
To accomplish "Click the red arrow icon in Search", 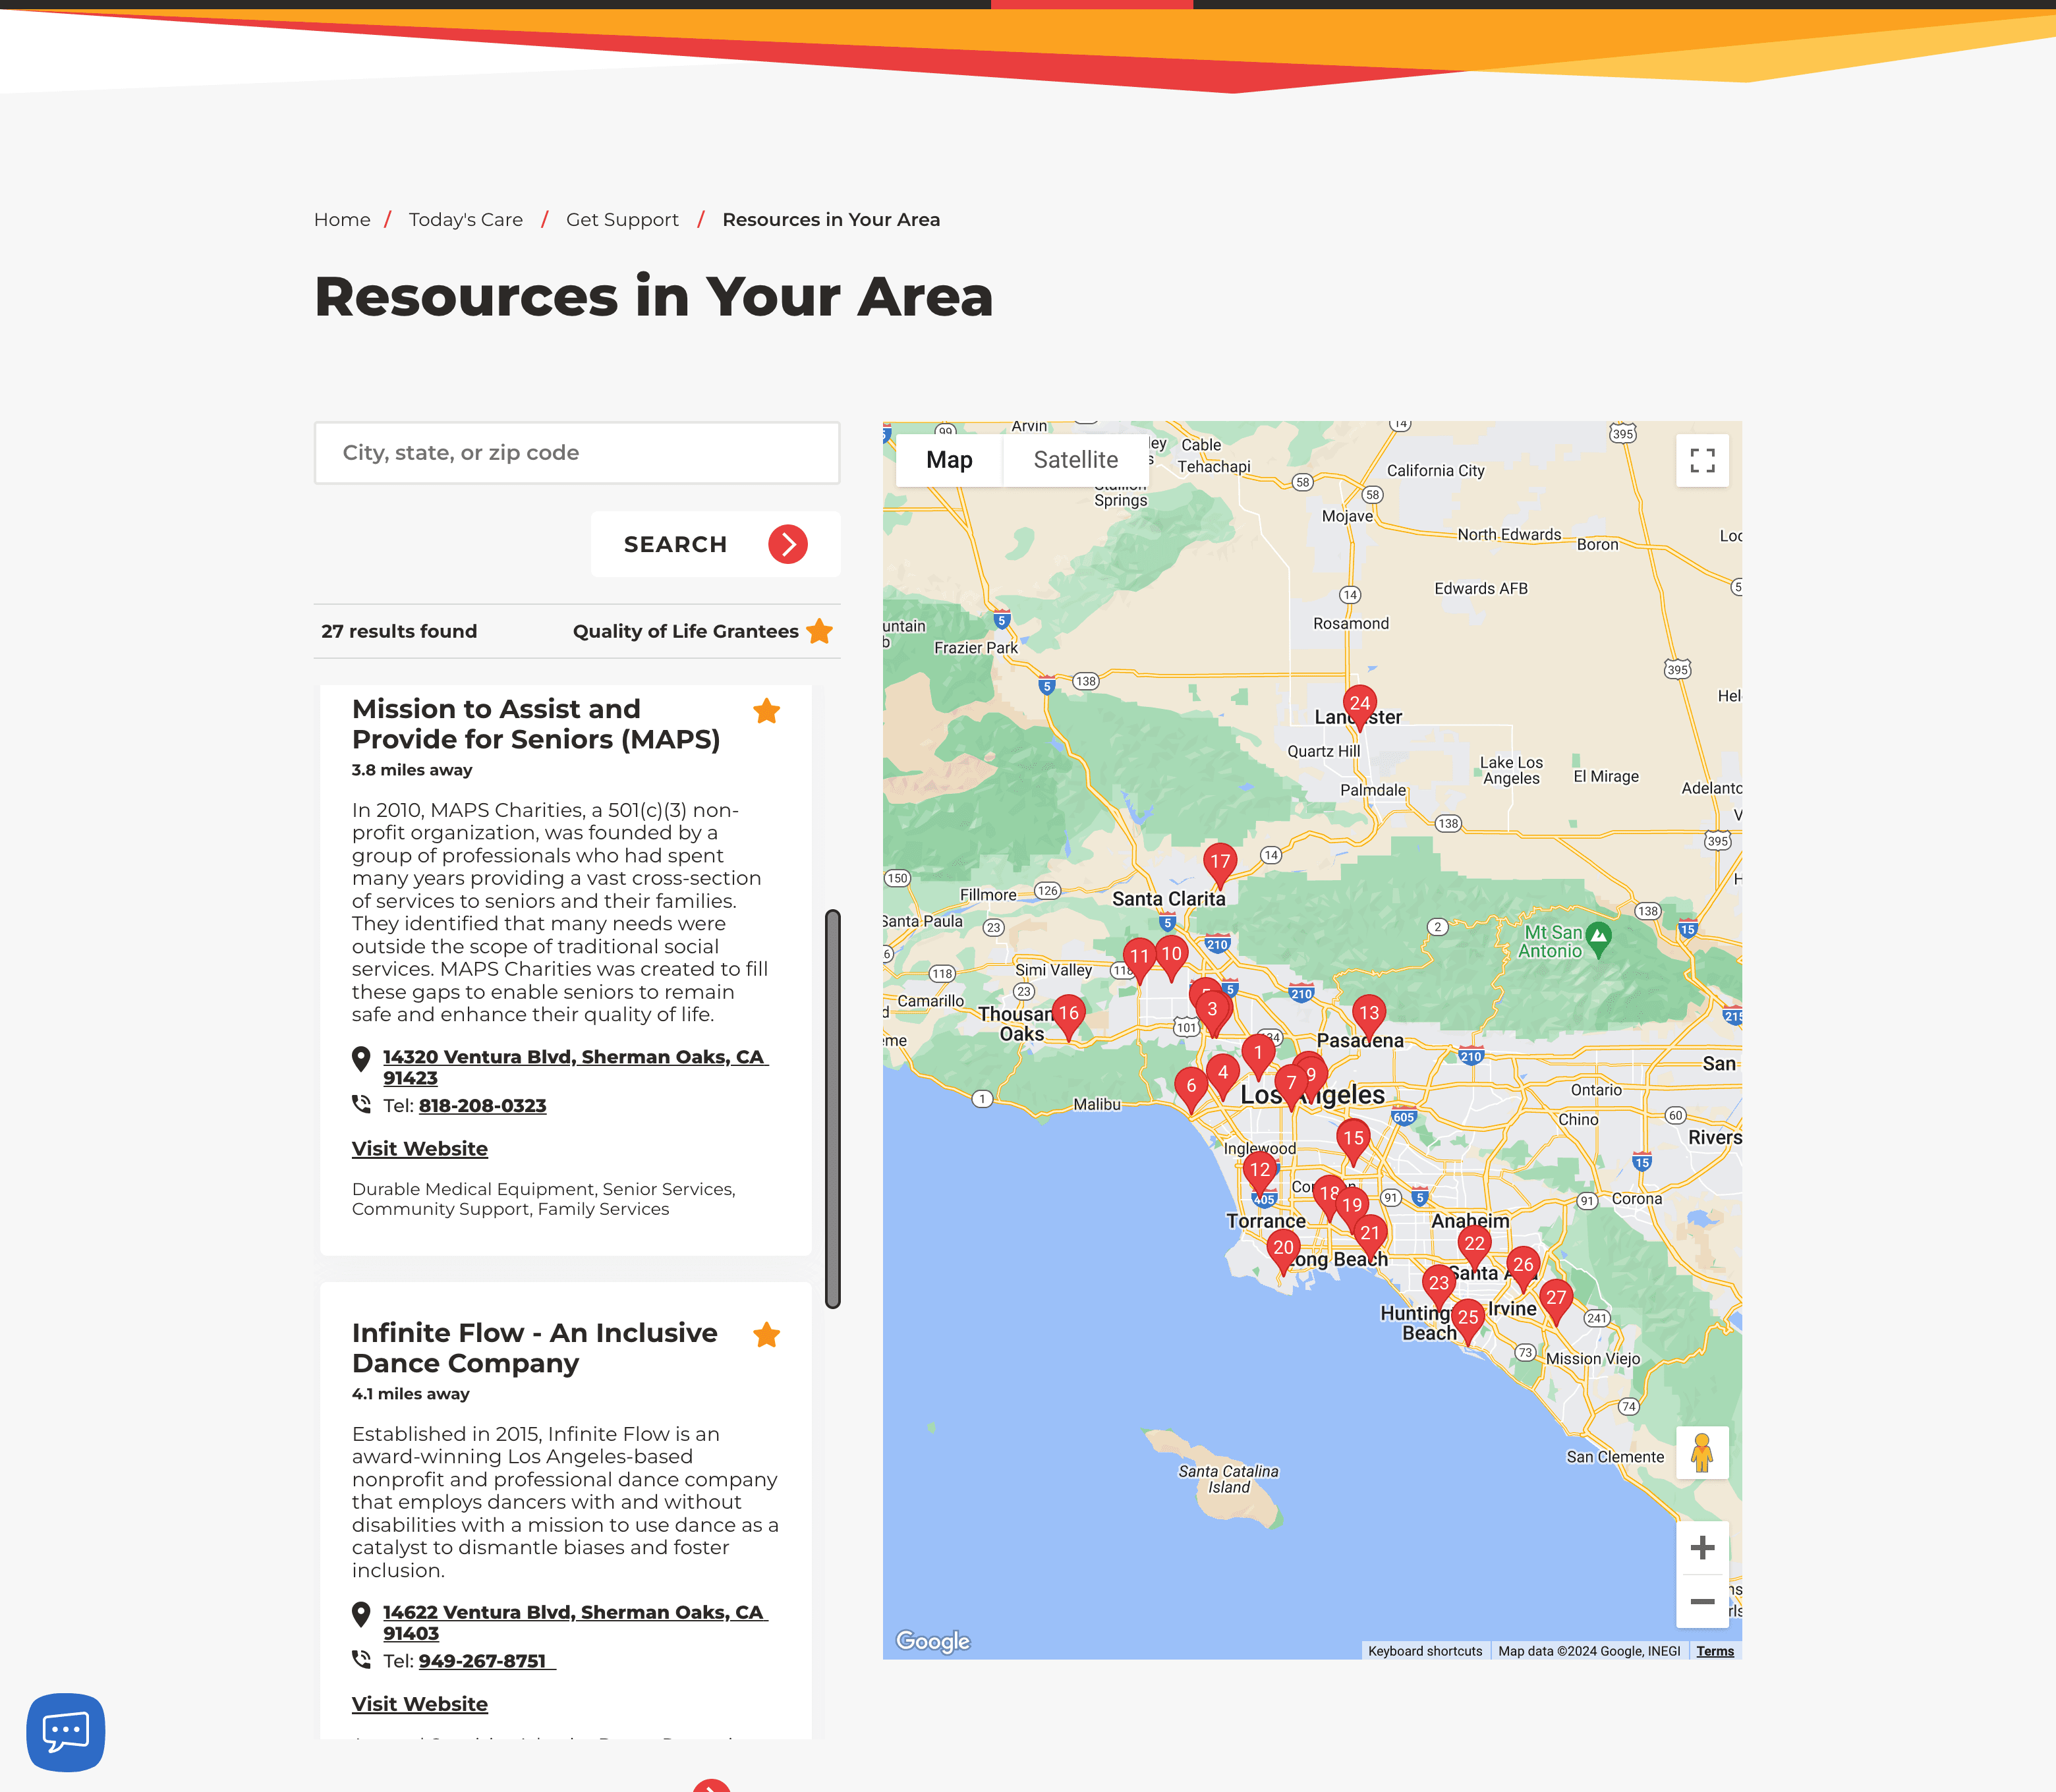I will point(788,544).
